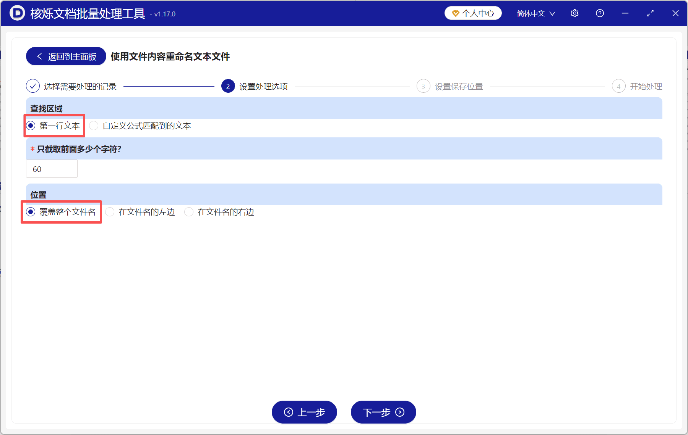688x435 pixels.
Task: Click the checkmark circle on step 1
Action: click(x=32, y=86)
